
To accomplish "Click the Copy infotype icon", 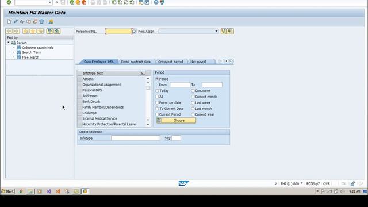I will click(x=28, y=22).
